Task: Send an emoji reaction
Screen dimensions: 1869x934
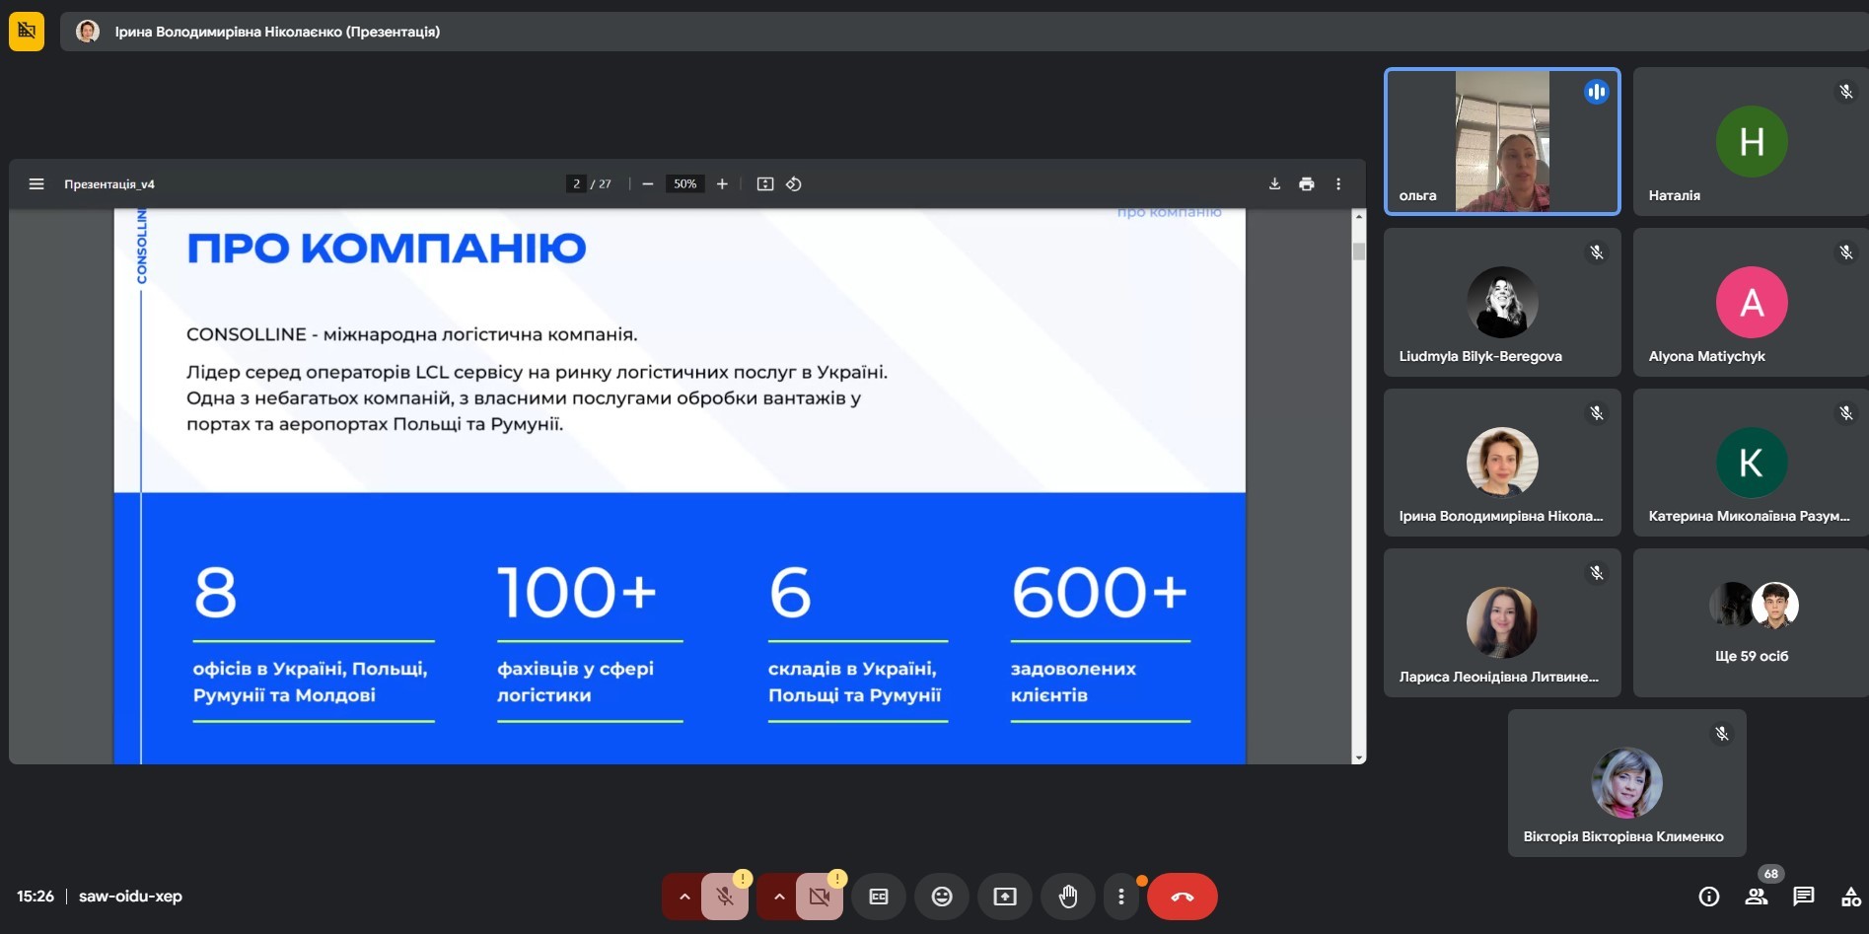Action: [942, 897]
